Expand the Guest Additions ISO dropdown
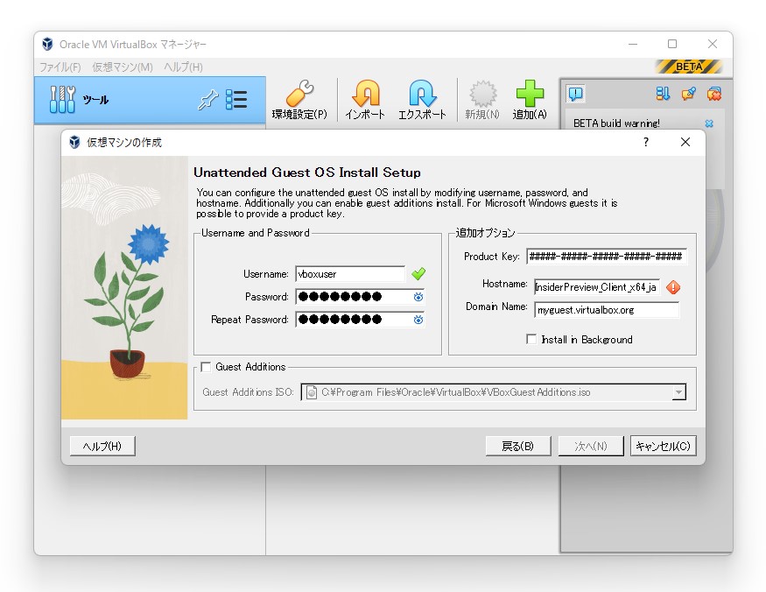This screenshot has height=592, width=766. [678, 392]
